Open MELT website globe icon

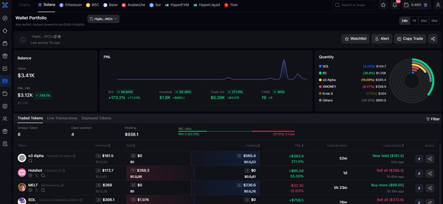pos(30,190)
